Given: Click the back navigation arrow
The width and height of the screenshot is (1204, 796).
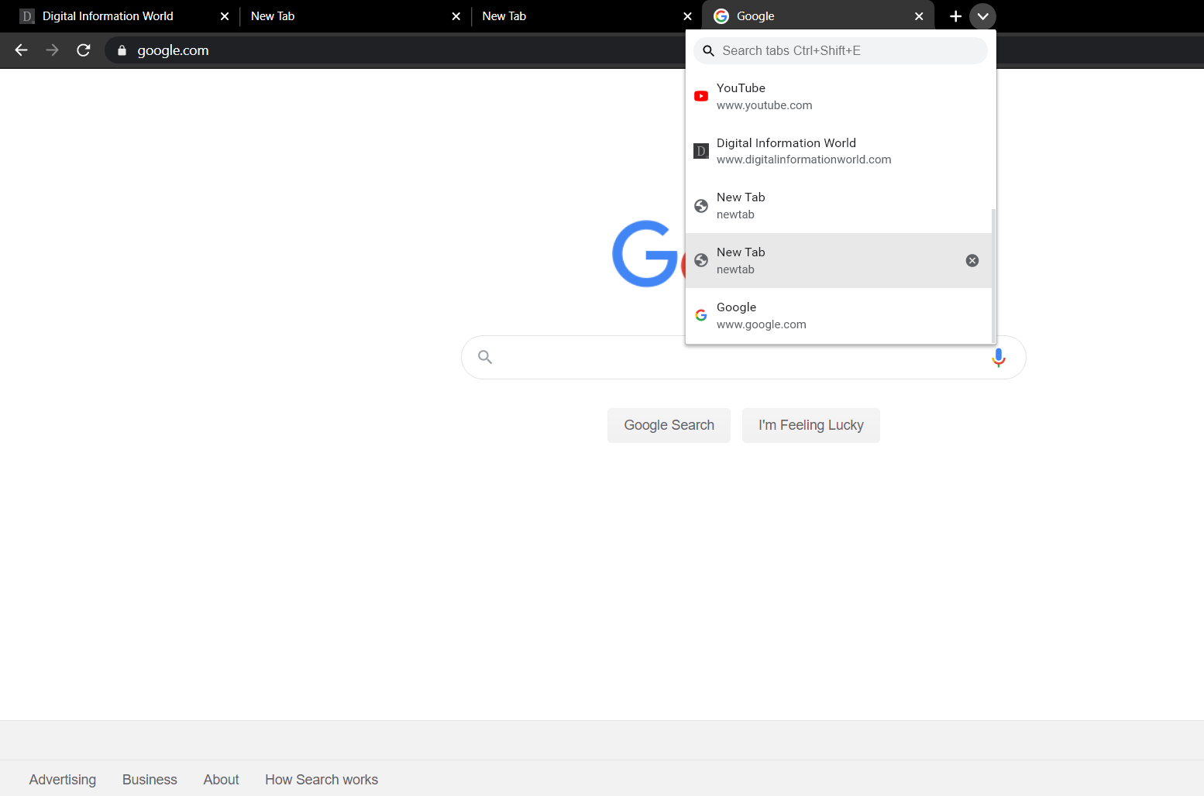Looking at the screenshot, I should tap(20, 50).
